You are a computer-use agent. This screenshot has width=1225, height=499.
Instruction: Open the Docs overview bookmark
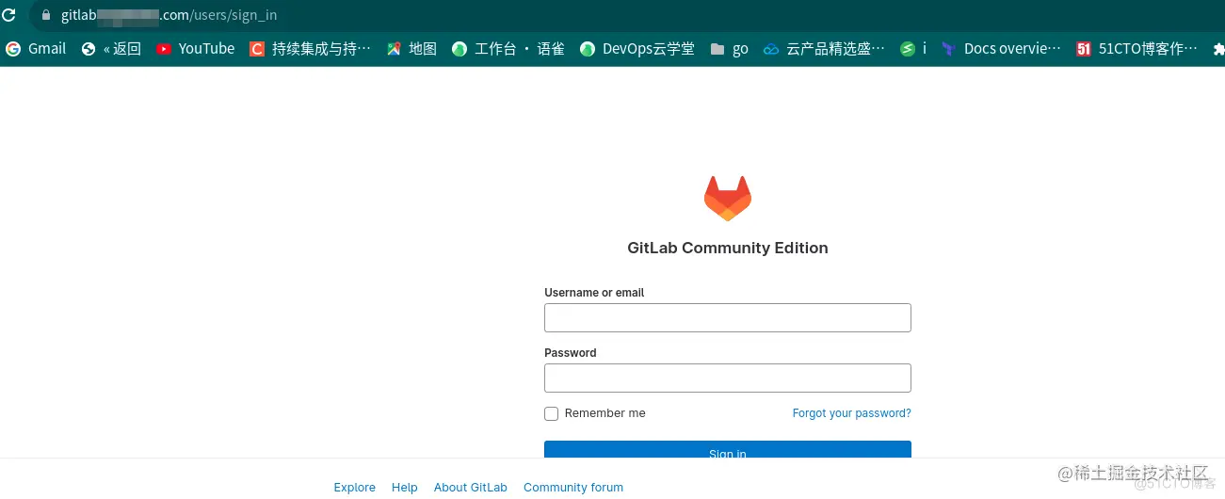click(1002, 49)
